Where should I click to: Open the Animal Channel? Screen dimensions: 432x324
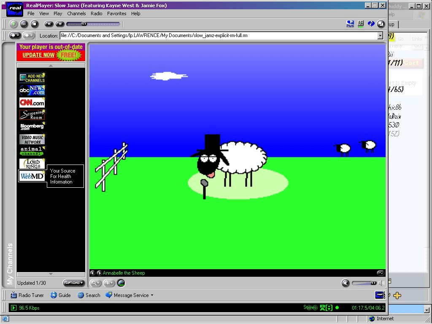[x=32, y=151]
